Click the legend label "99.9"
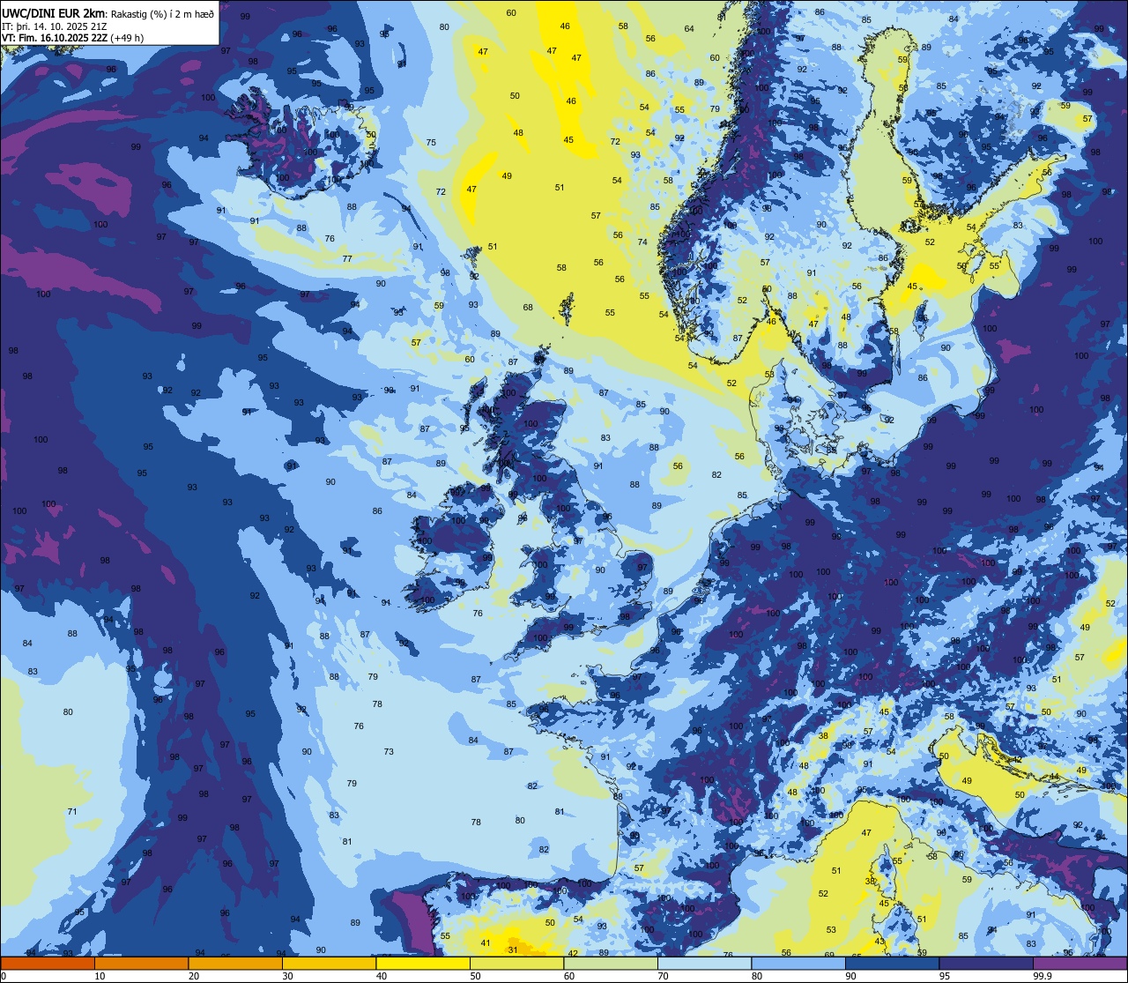The height and width of the screenshot is (983, 1128). pyautogui.click(x=1043, y=976)
